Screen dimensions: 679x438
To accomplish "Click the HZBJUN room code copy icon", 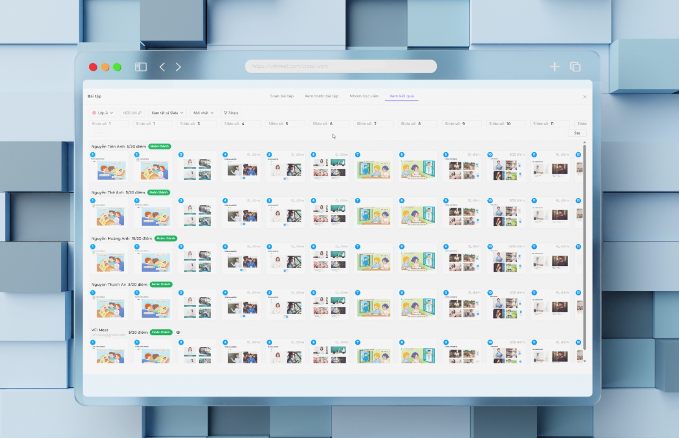I will (x=140, y=113).
